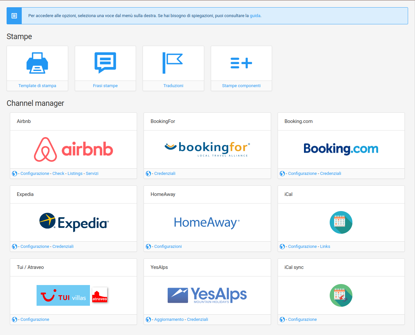Click the Booking.com card title
The image size is (415, 335).
[x=298, y=121]
